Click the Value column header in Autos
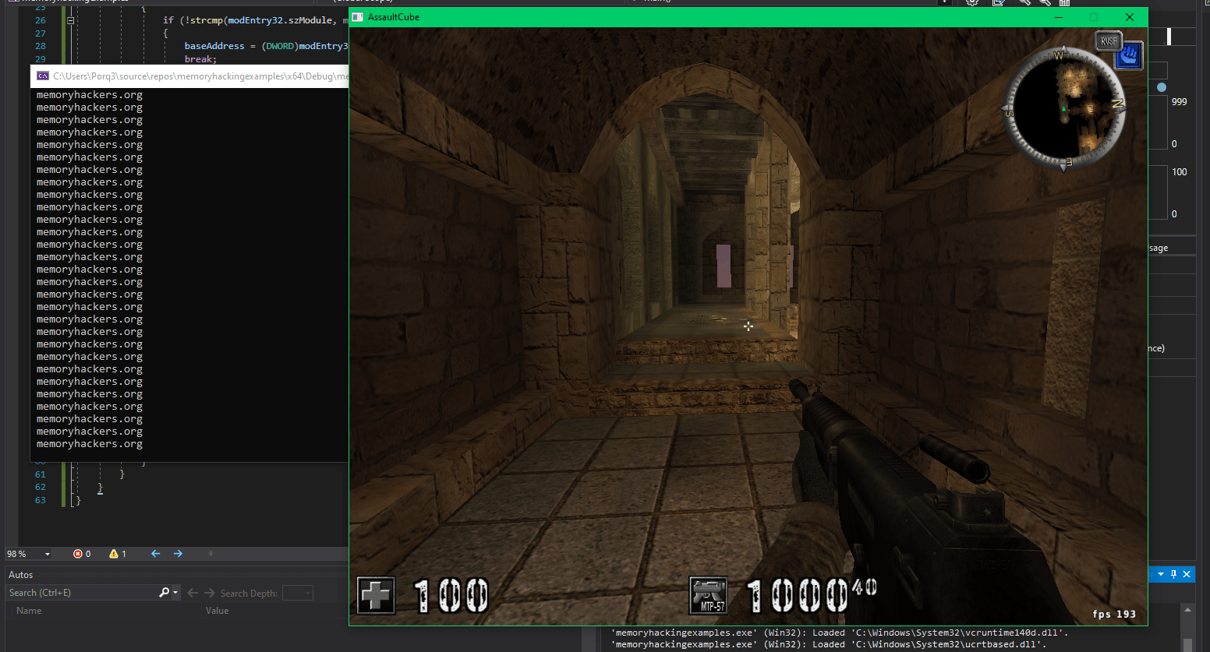Screen dimensions: 1210x652 pyautogui.click(x=217, y=611)
